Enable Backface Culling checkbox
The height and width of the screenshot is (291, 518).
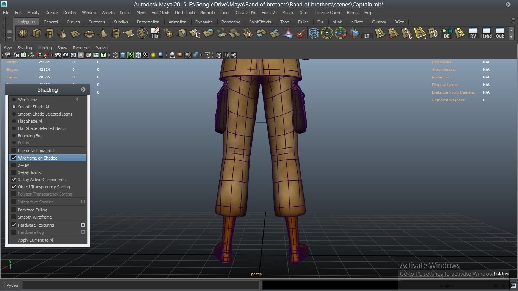click(14, 210)
